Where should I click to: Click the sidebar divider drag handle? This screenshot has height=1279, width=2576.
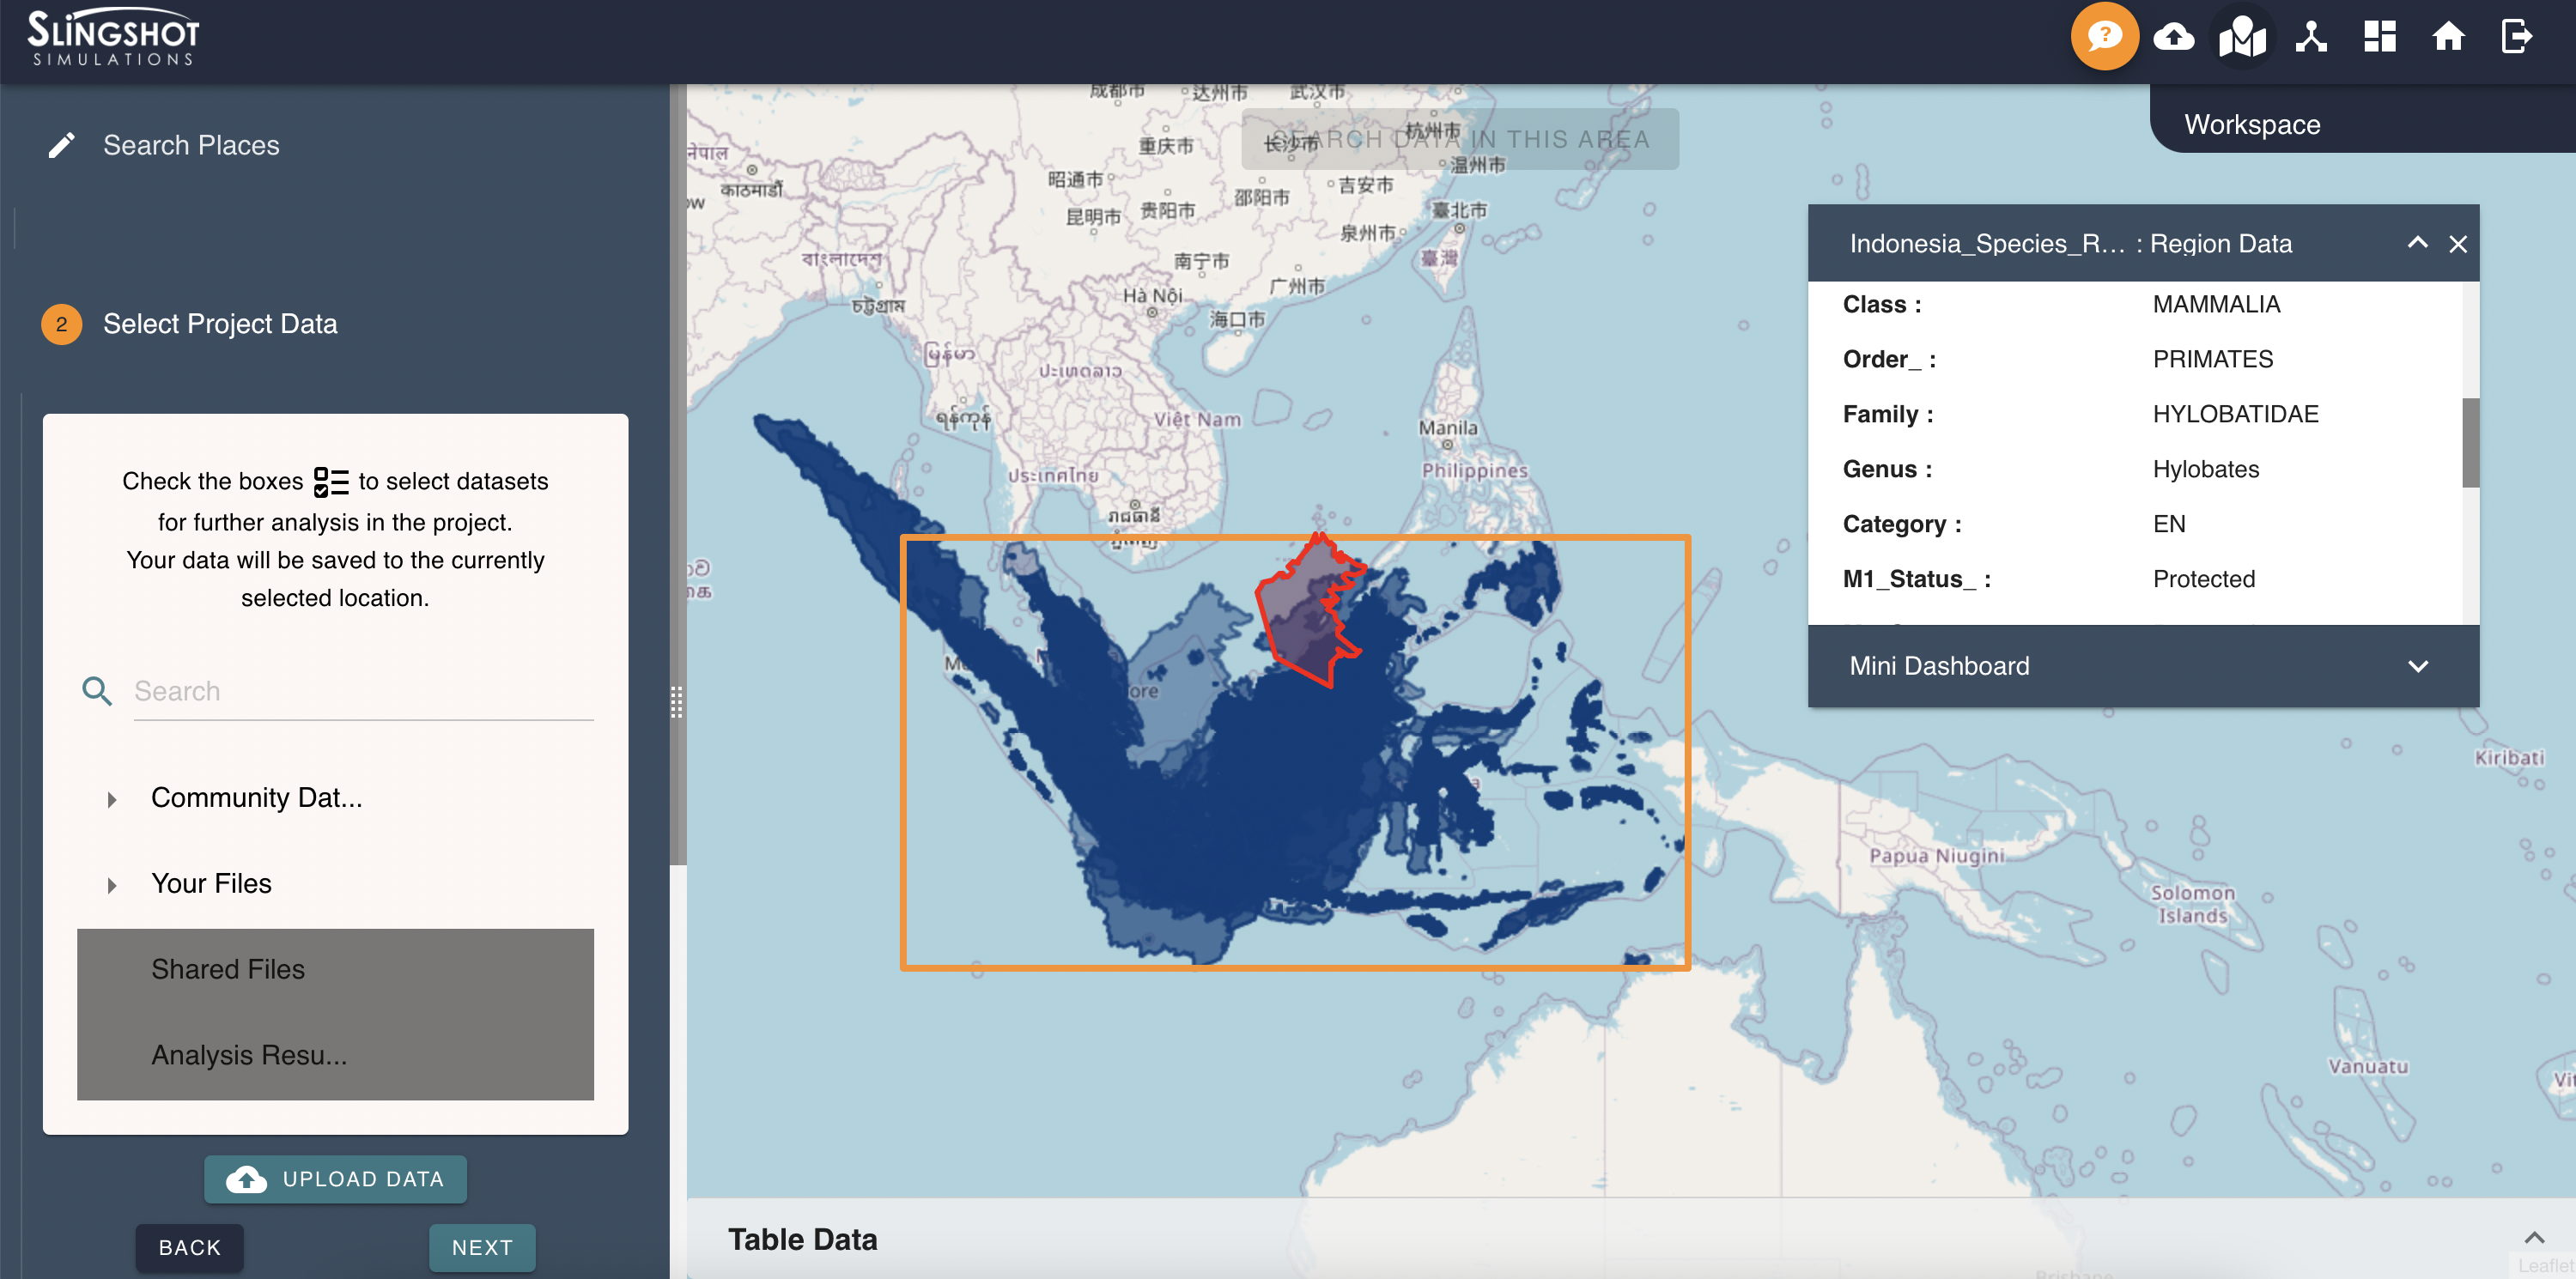(x=677, y=702)
